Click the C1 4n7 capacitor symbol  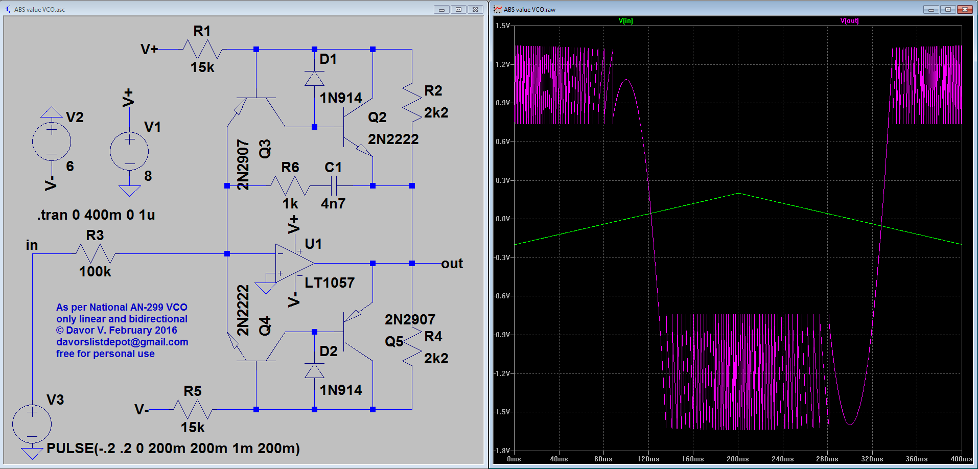coord(334,185)
